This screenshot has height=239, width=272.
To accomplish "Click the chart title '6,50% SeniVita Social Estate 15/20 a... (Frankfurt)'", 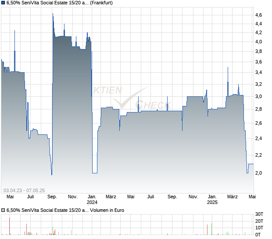I will pos(60,3).
